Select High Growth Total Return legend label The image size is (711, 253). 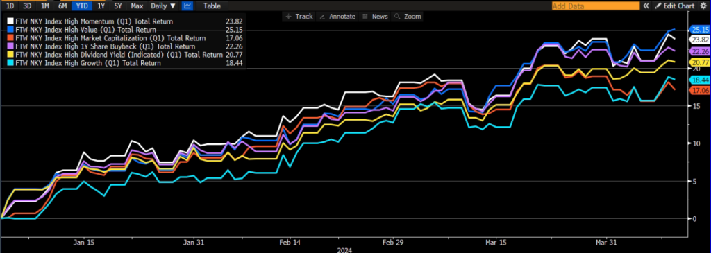tap(88, 63)
